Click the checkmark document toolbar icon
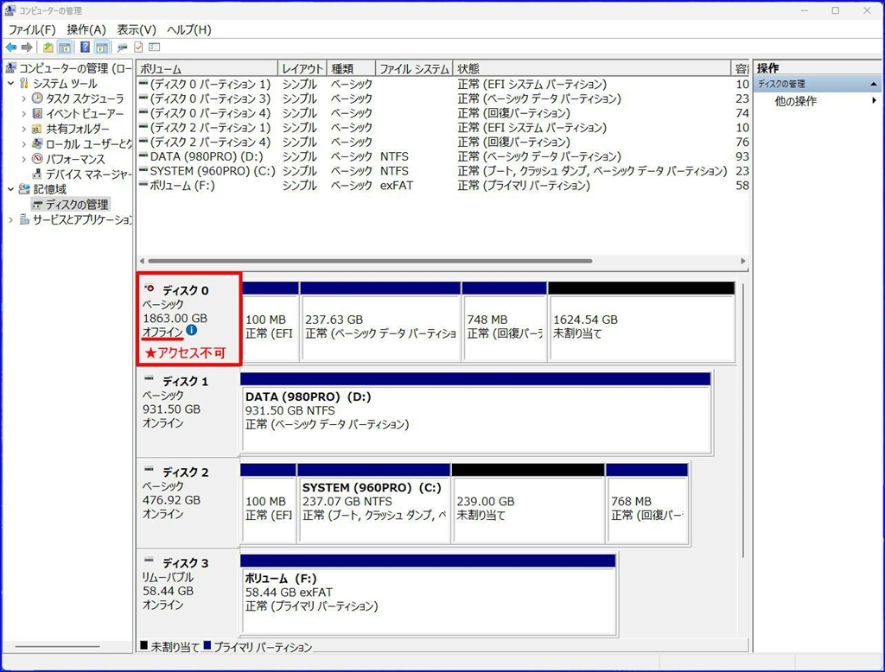Viewport: 885px width, 672px height. [138, 48]
